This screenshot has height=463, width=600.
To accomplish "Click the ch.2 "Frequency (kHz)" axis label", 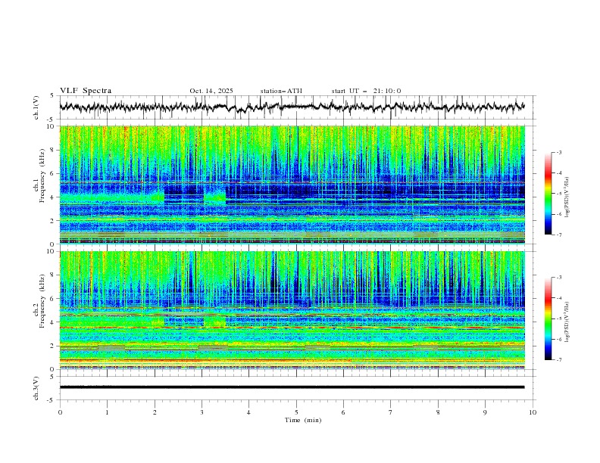I will click(42, 301).
